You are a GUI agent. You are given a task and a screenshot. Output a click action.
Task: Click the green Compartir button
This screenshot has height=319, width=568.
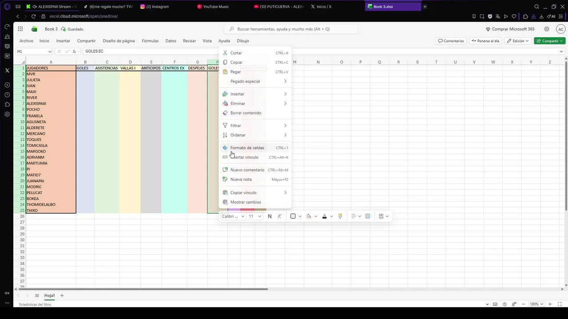(x=550, y=41)
